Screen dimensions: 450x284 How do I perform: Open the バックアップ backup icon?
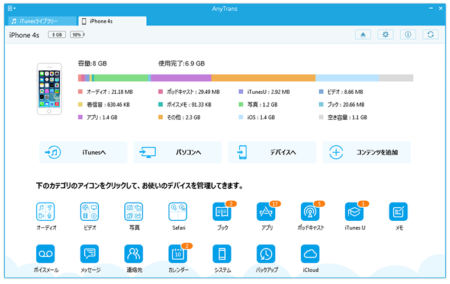(x=266, y=254)
